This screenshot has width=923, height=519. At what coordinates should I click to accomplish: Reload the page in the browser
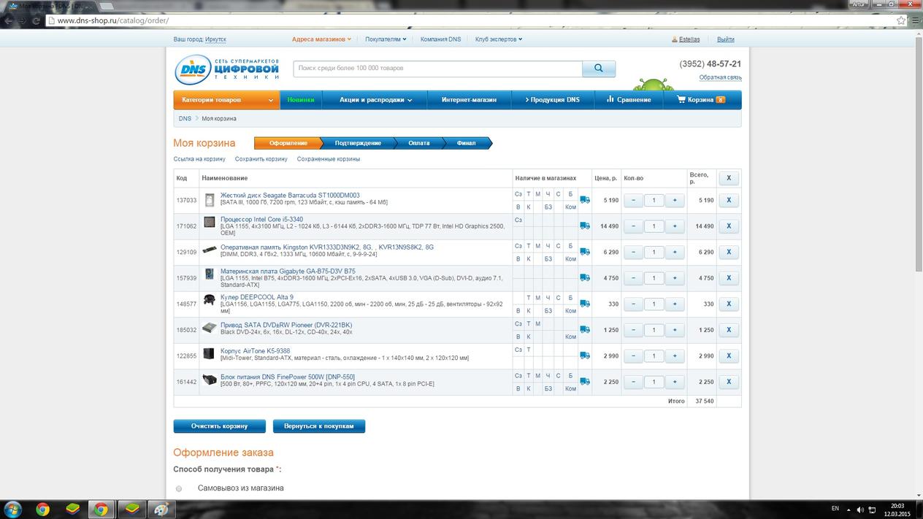coord(36,20)
